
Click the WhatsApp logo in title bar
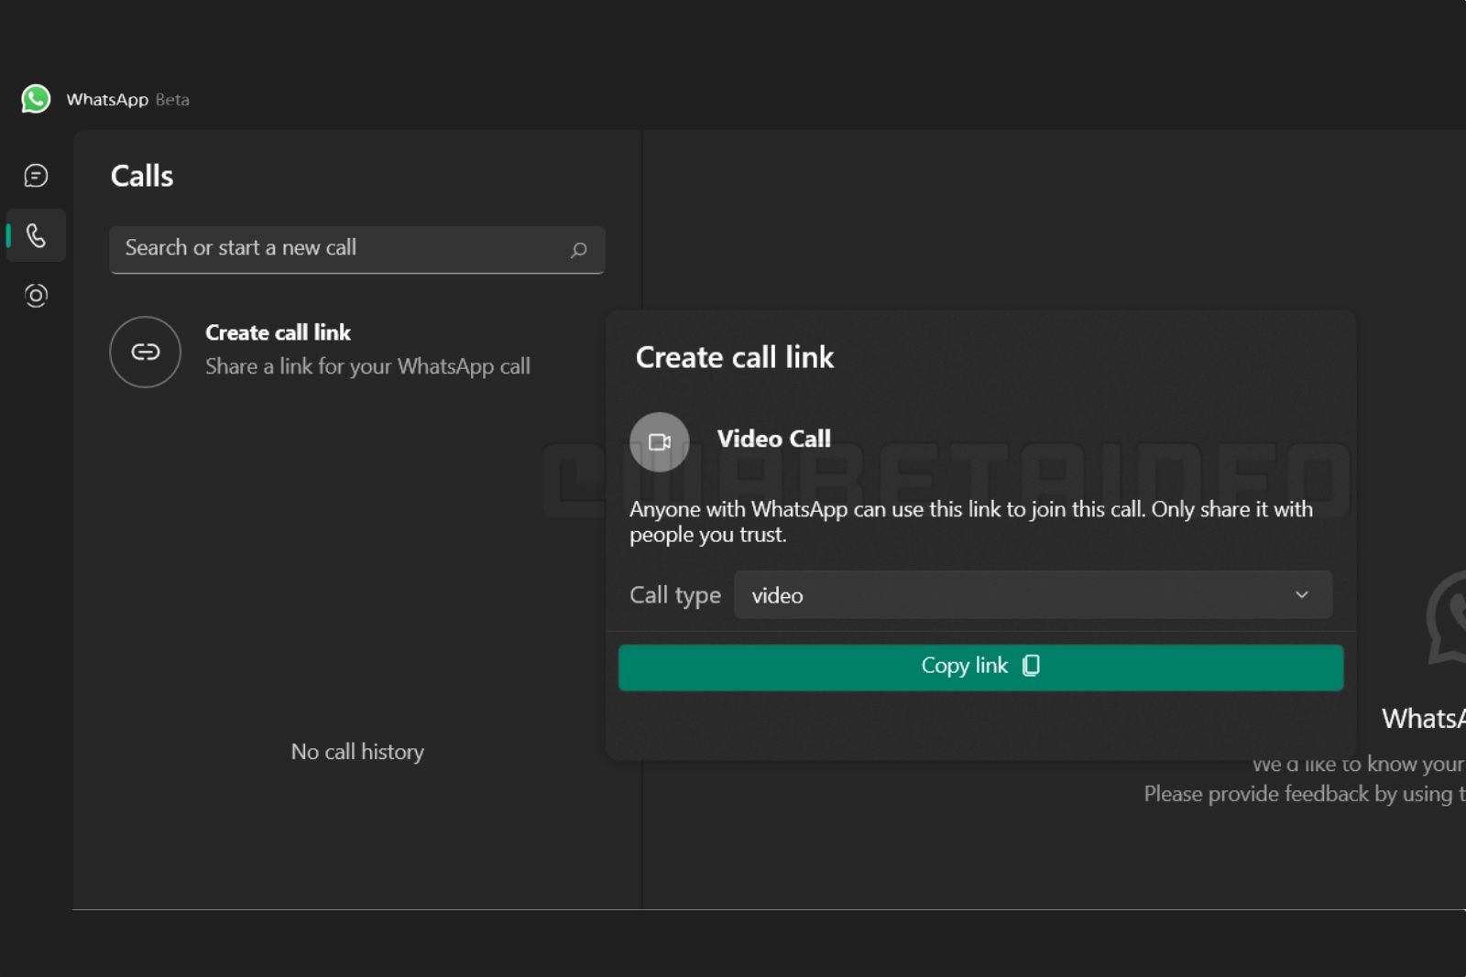[x=36, y=99]
